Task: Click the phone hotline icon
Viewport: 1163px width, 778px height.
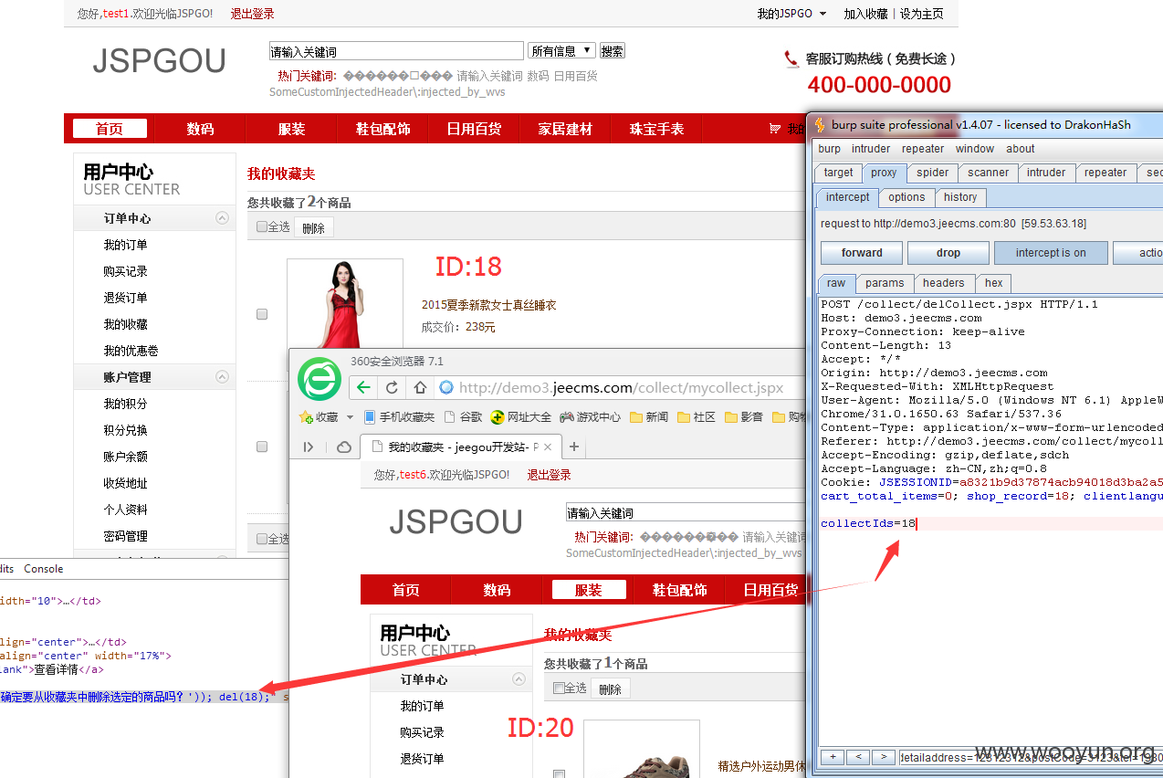Action: tap(791, 58)
